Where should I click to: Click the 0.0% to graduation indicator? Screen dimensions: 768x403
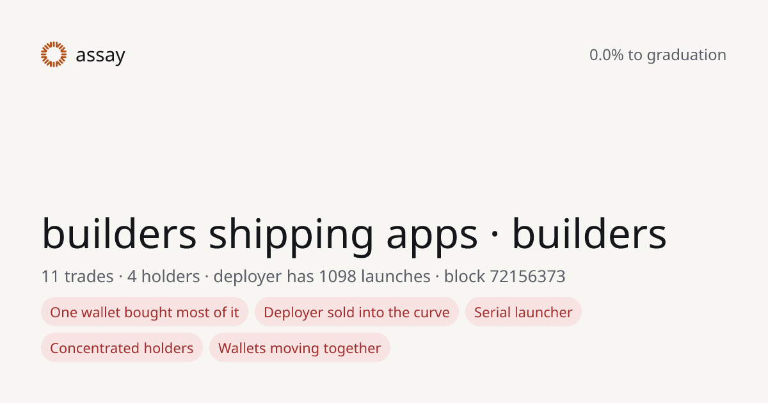pos(658,55)
